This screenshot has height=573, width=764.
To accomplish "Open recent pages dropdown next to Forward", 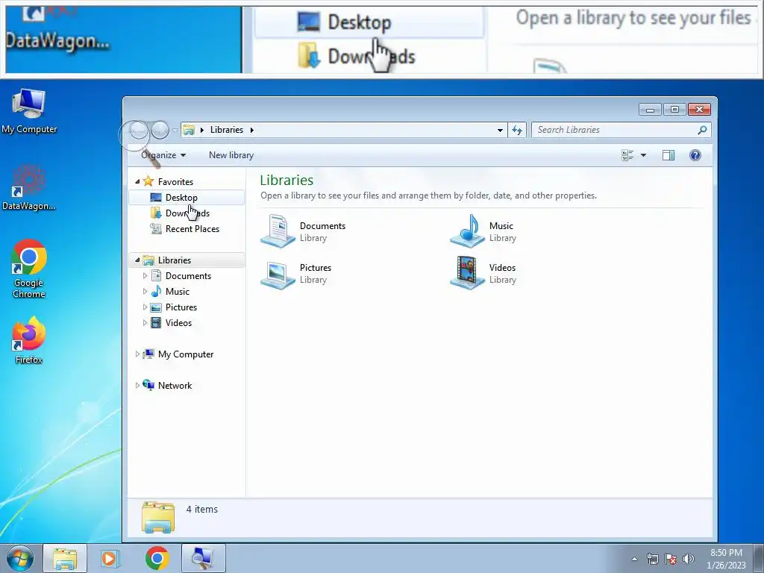I will pos(175,130).
